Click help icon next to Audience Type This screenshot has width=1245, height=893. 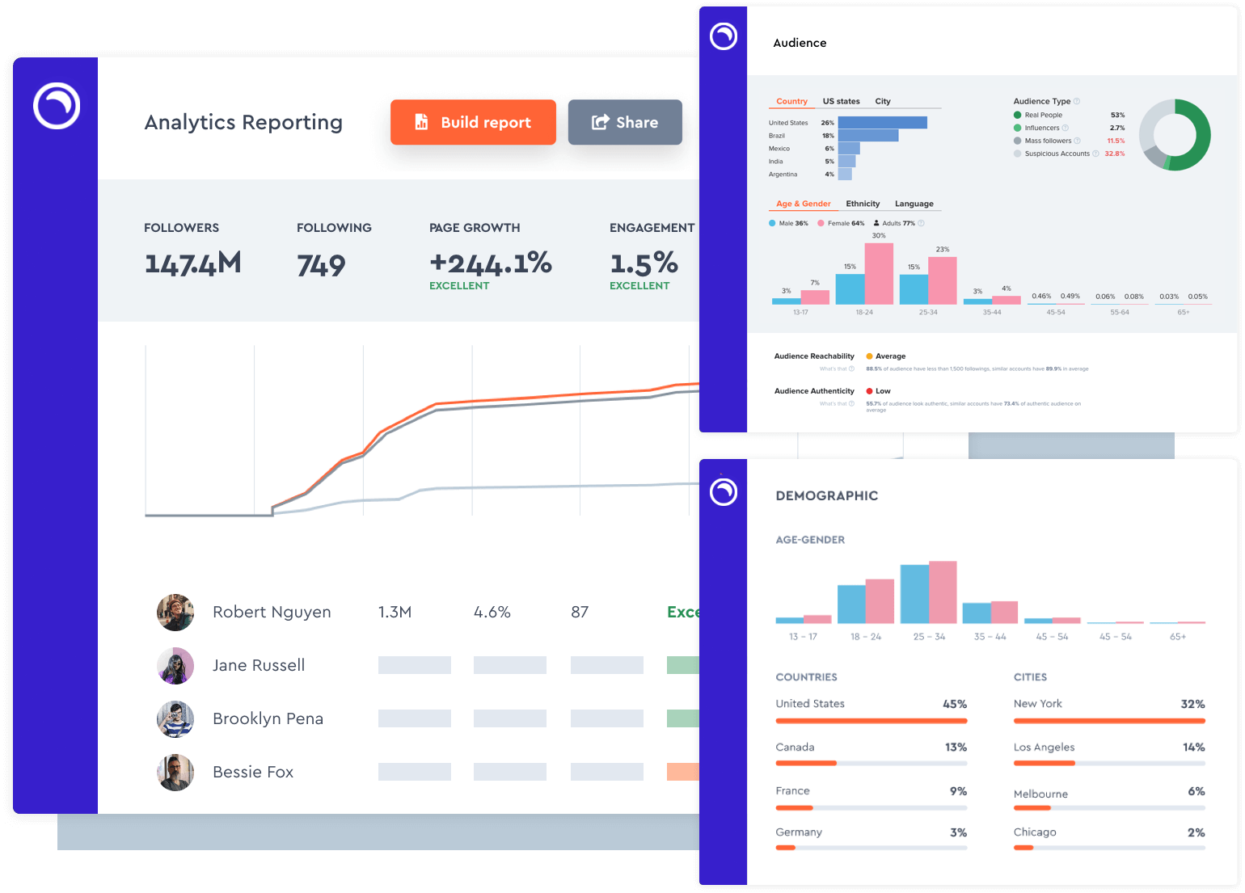pyautogui.click(x=1077, y=102)
